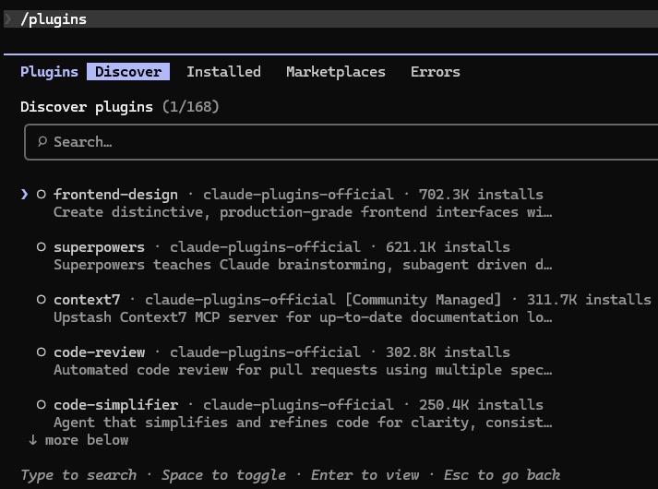The height and width of the screenshot is (489, 658).
Task: Click the [Community Managed] label
Action: tap(423, 300)
